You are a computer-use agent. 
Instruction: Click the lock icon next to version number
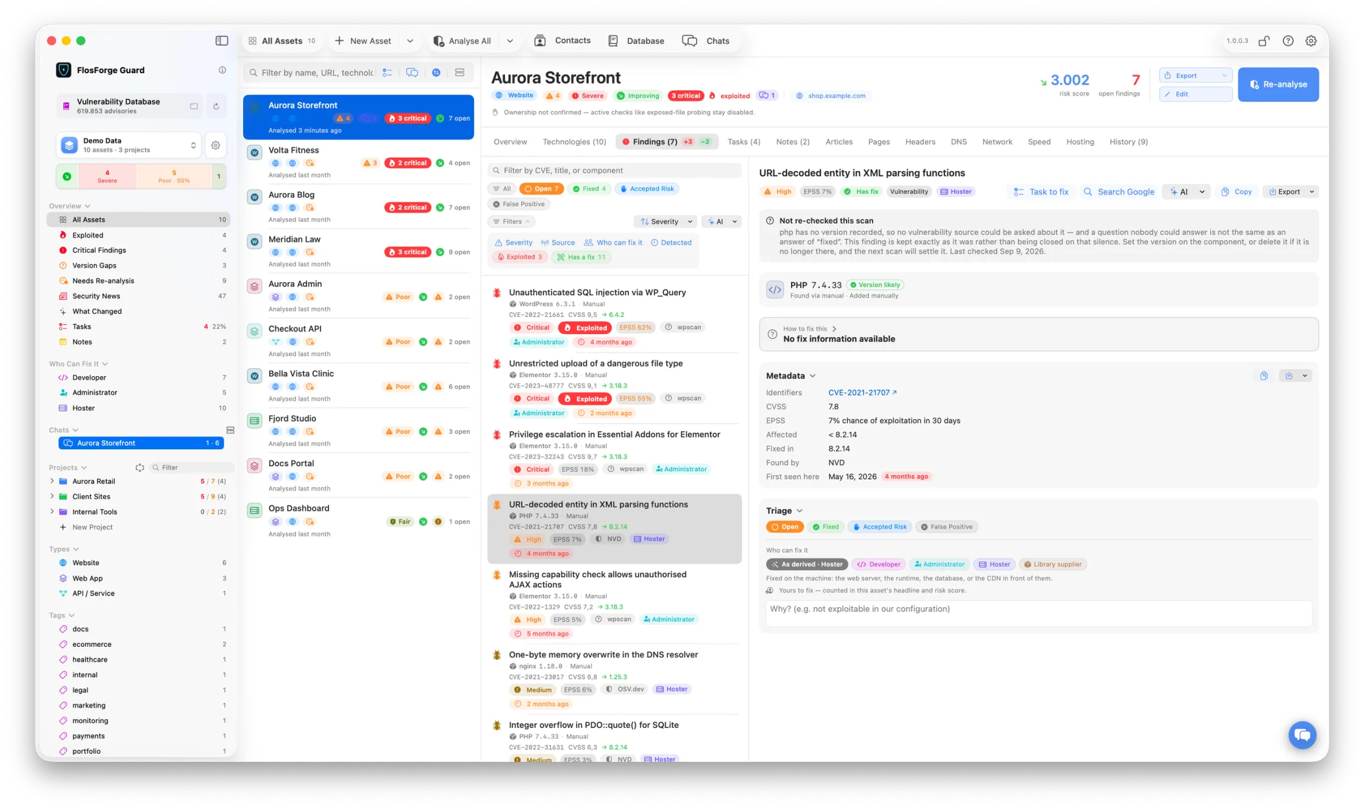pos(1264,41)
